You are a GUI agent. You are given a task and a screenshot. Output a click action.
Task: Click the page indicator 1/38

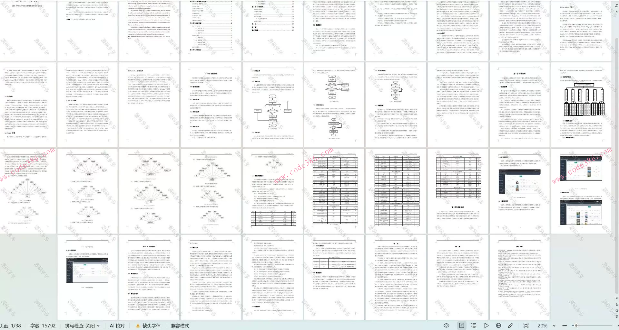[11, 326]
